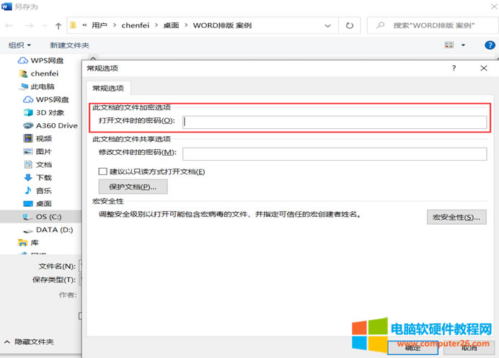Screen dimensions: 499x358
Task: Click the view layout icon
Action: [449, 45]
